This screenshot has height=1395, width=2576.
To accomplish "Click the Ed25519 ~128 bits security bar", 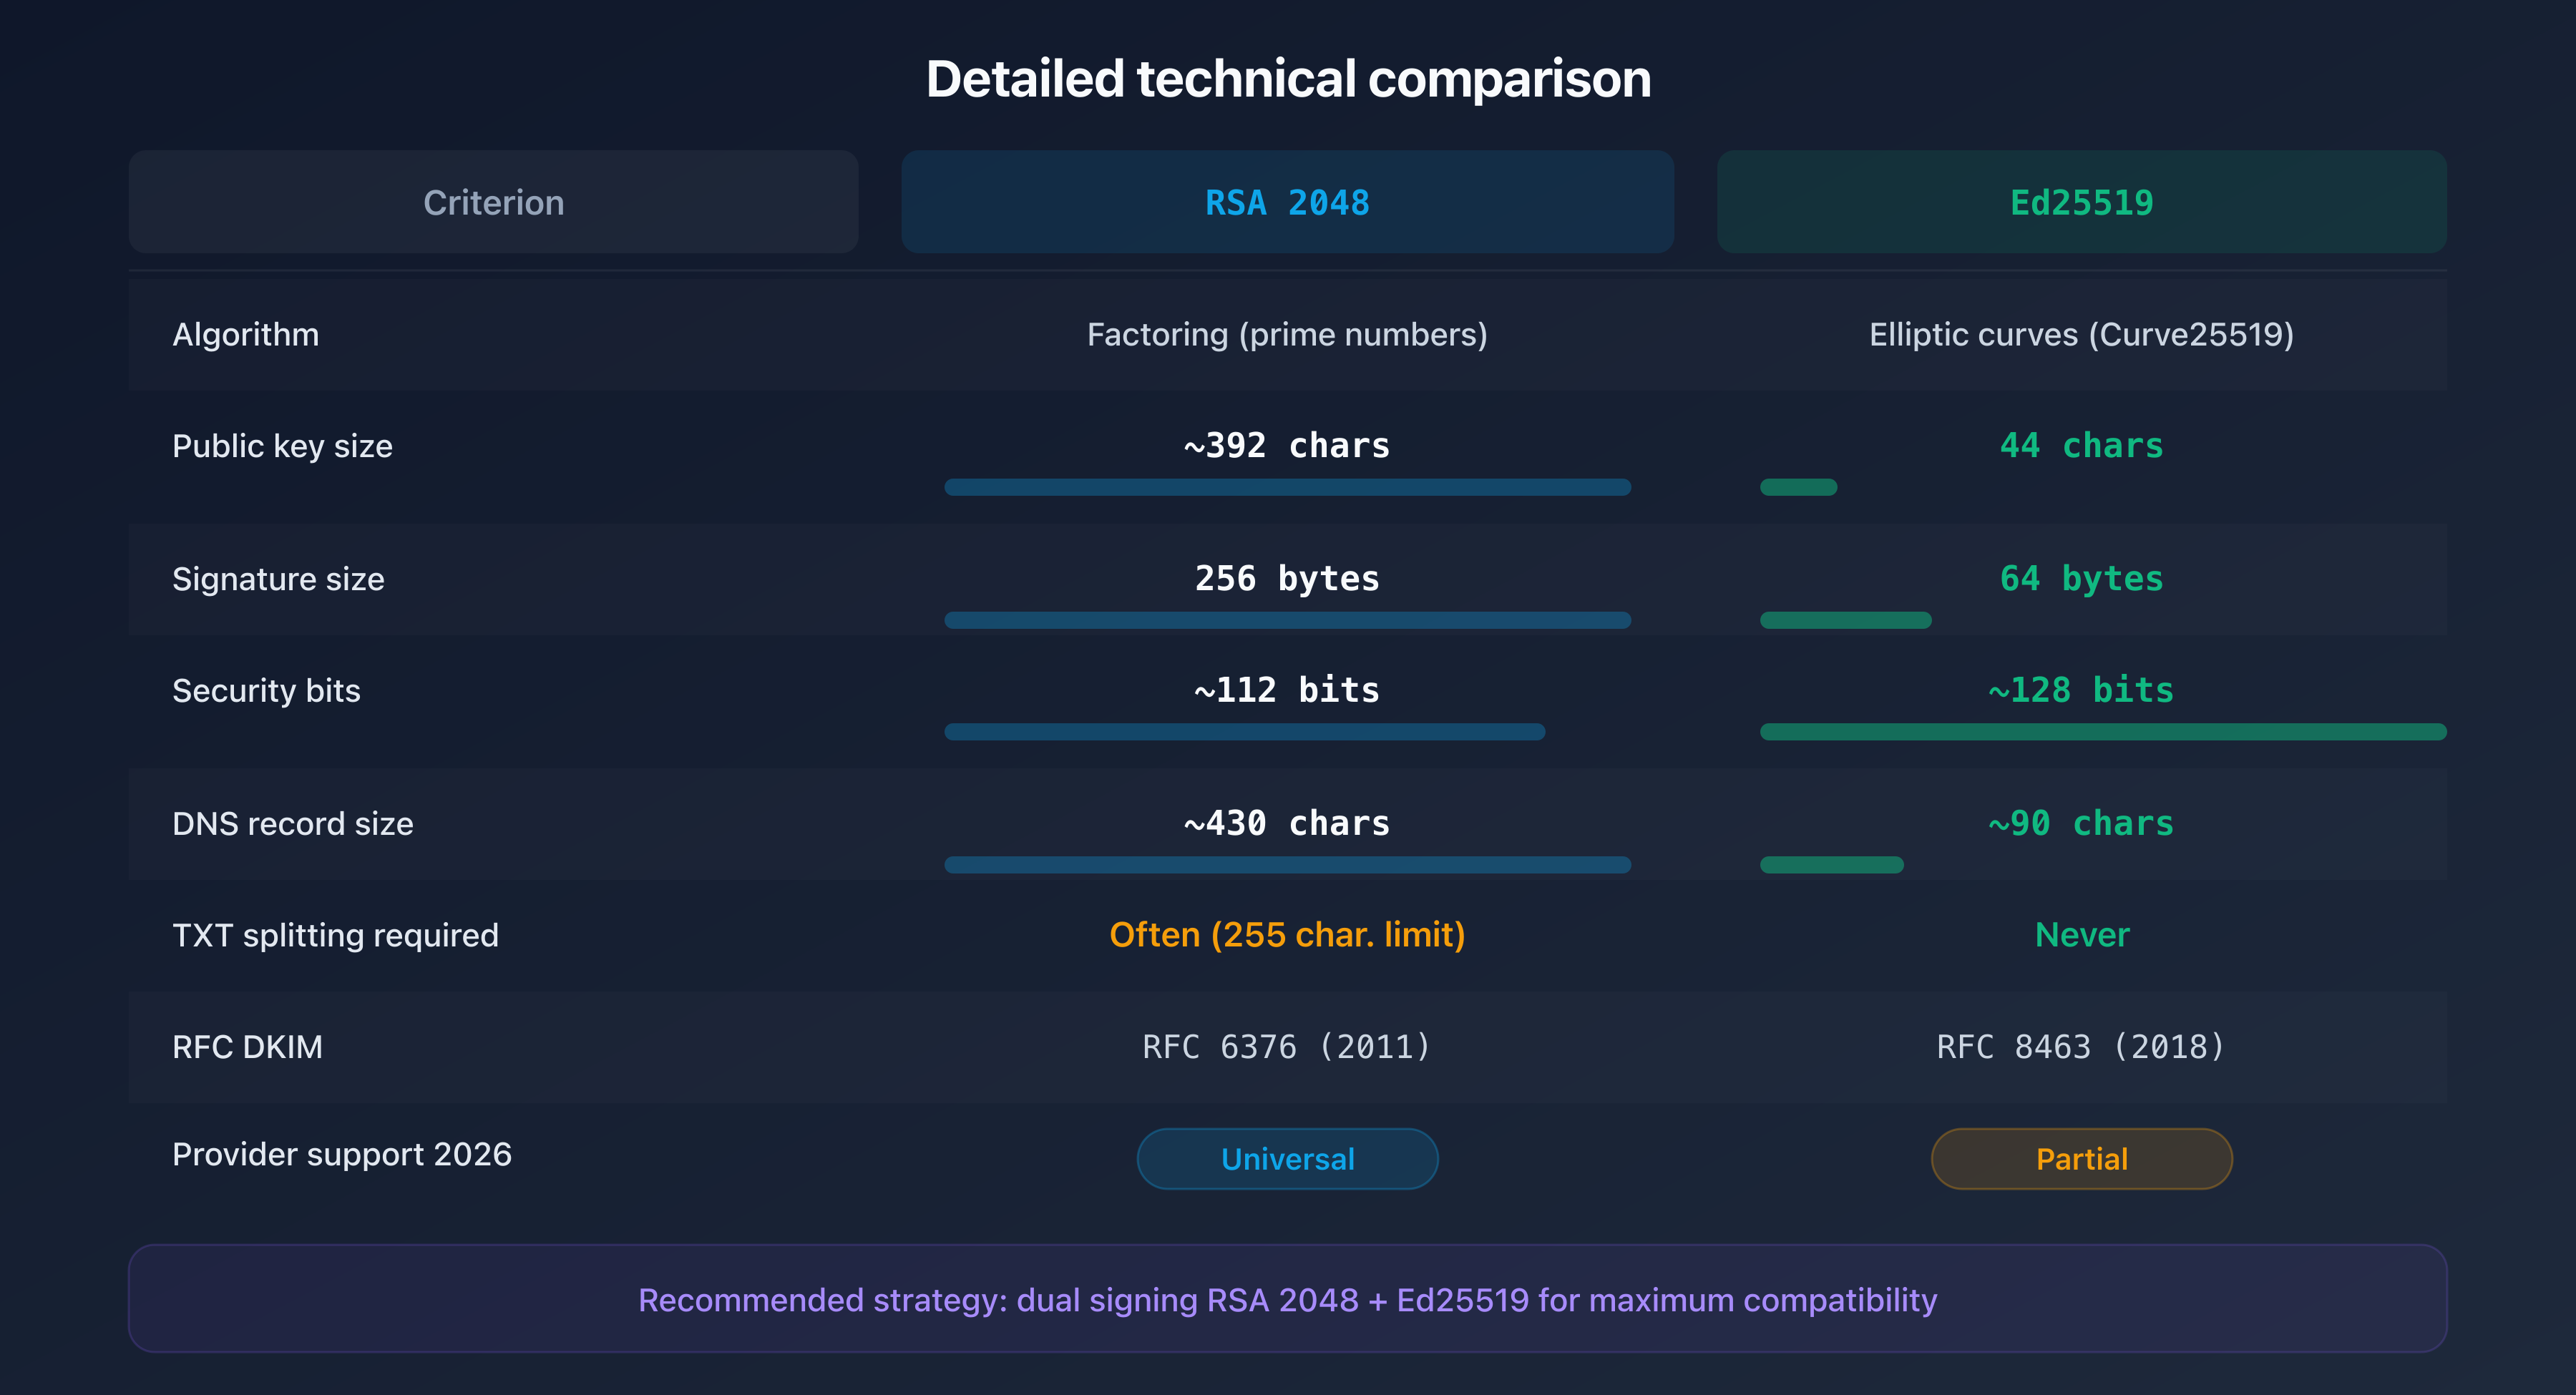I will point(2103,732).
